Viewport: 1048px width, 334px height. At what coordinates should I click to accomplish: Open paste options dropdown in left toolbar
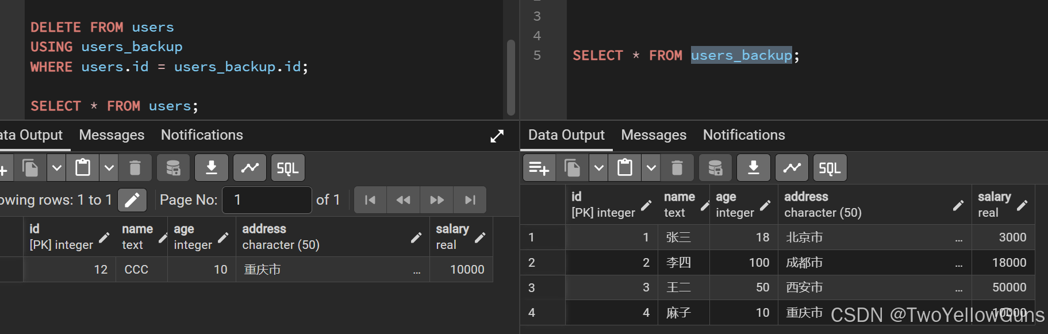tap(109, 168)
